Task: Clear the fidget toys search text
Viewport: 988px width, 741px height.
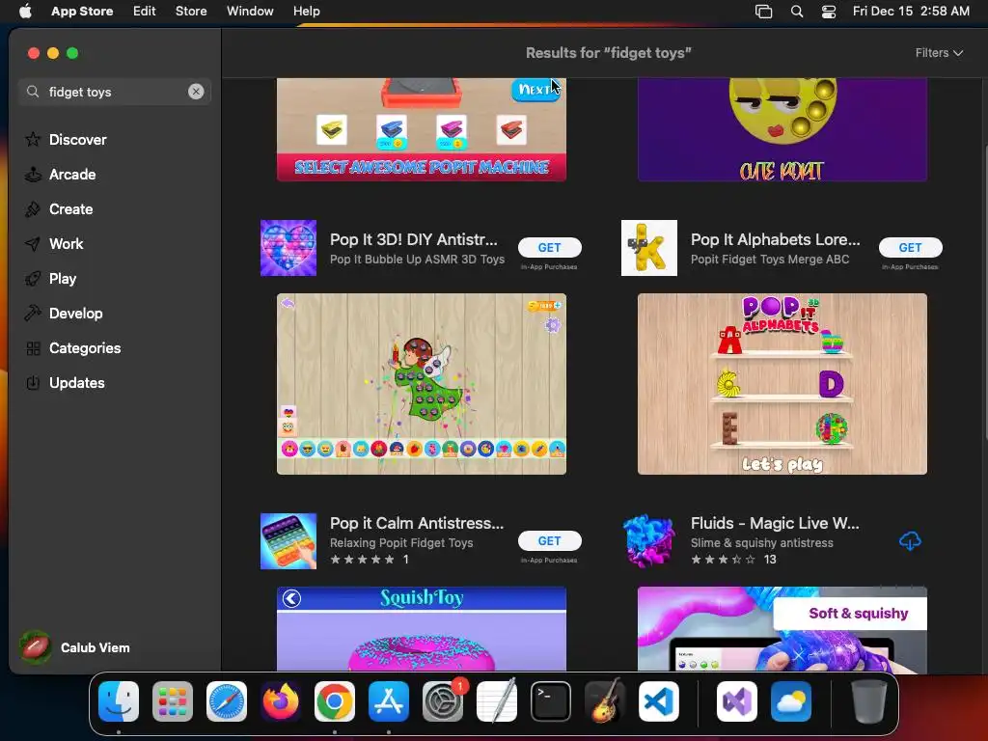Action: 196,92
